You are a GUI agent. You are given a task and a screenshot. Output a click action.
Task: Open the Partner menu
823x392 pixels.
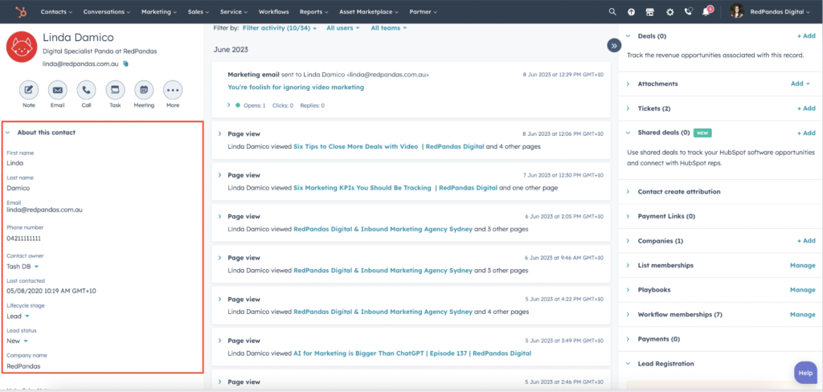[x=423, y=11]
